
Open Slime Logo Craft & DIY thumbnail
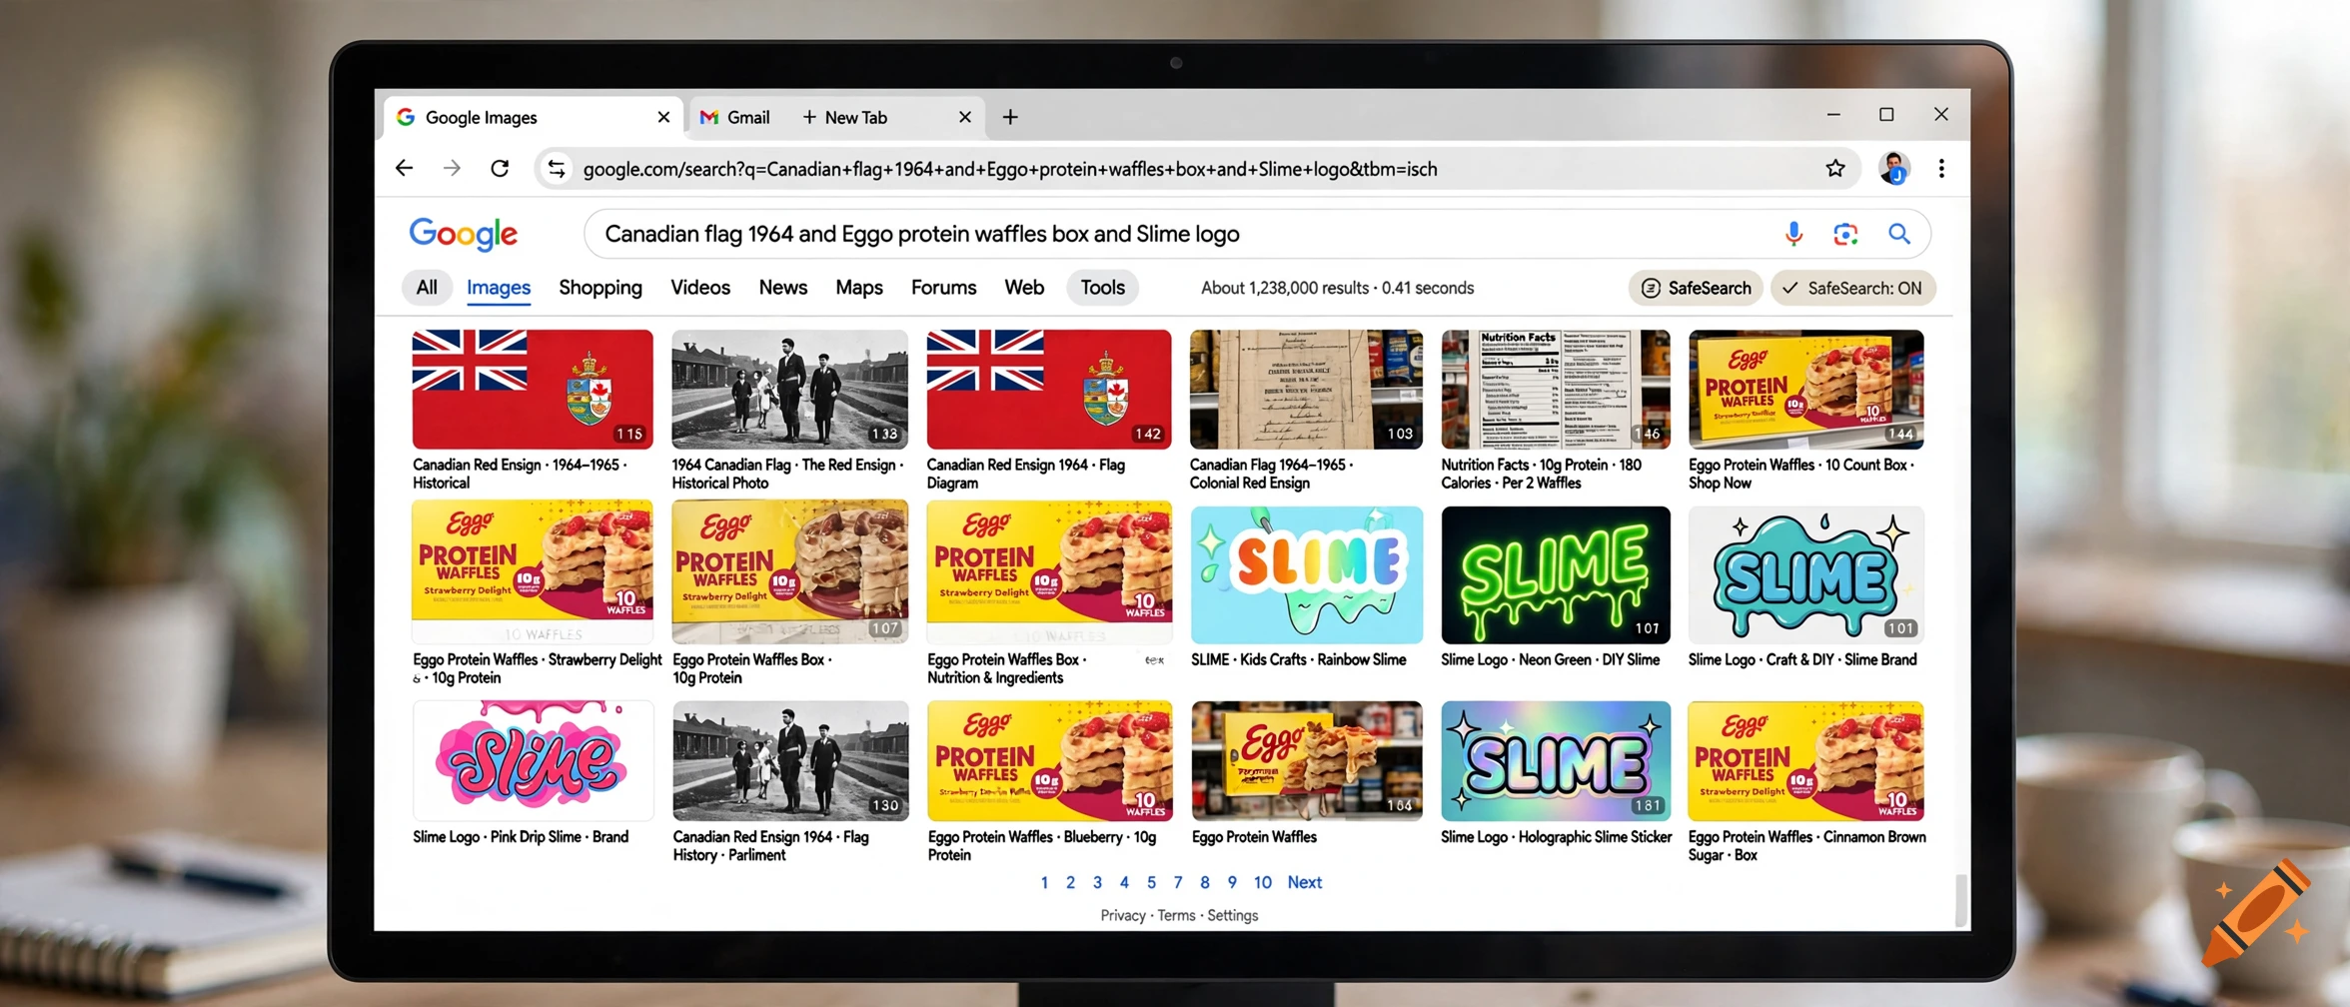(x=1805, y=574)
